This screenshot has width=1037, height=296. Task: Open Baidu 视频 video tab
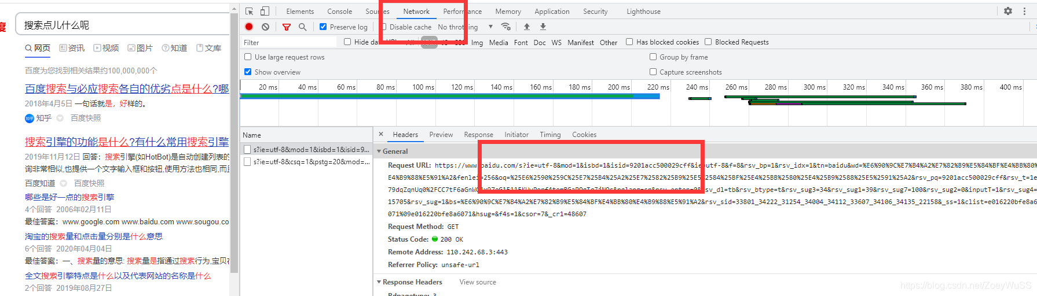pyautogui.click(x=106, y=48)
